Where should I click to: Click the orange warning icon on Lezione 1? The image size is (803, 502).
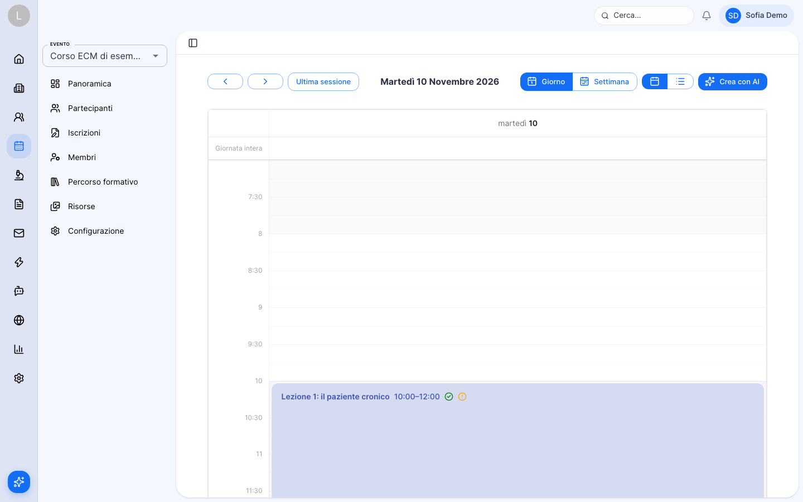pyautogui.click(x=462, y=397)
